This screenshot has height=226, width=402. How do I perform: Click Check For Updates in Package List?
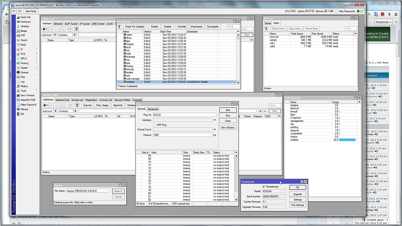(134, 26)
